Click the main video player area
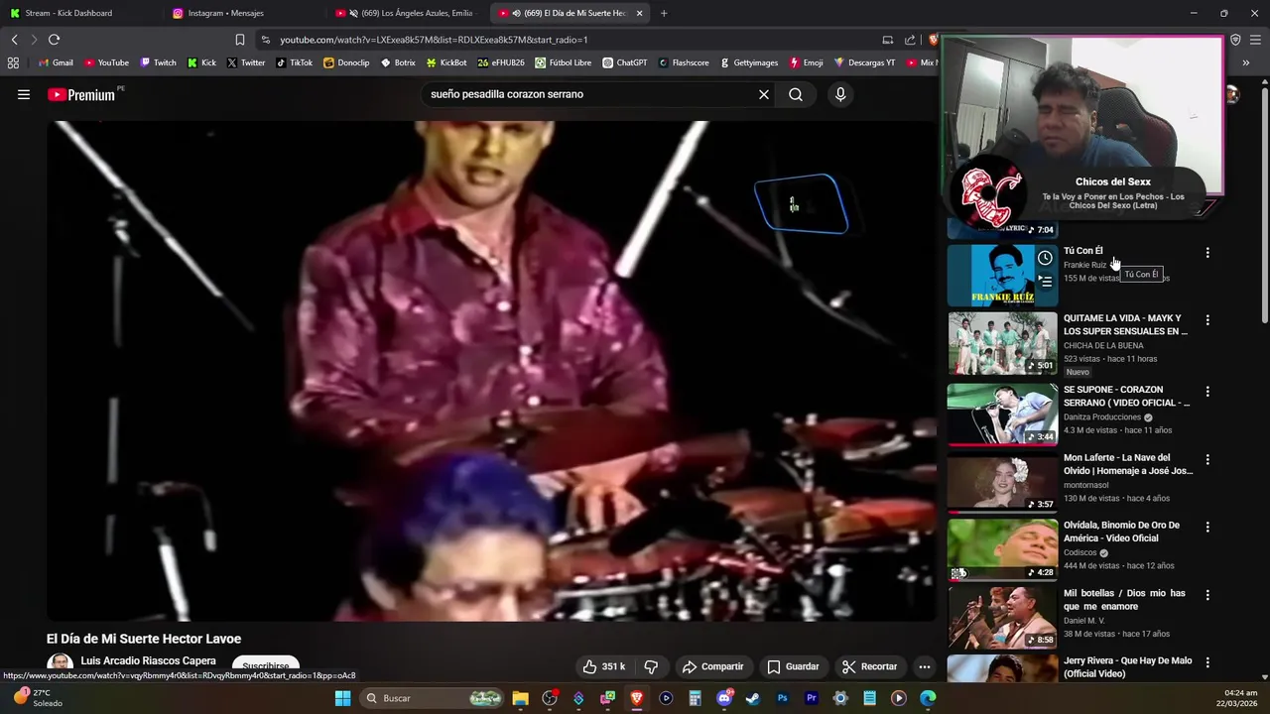Screen dimensions: 1270x714 coord(491,371)
